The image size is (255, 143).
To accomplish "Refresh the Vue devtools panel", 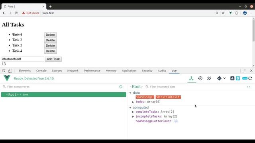I will click(250, 79).
